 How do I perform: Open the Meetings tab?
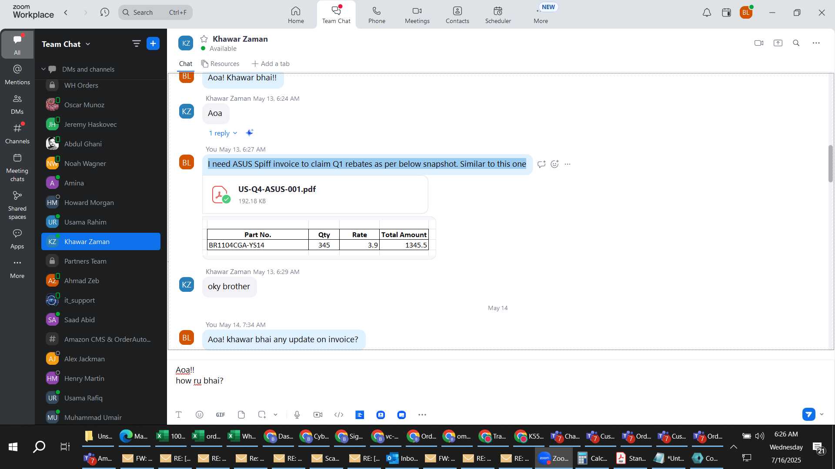click(417, 14)
